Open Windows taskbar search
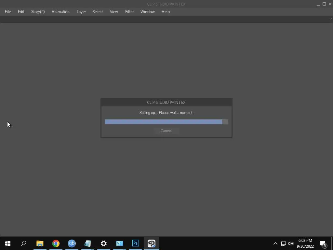The height and width of the screenshot is (250, 333). 23,243
